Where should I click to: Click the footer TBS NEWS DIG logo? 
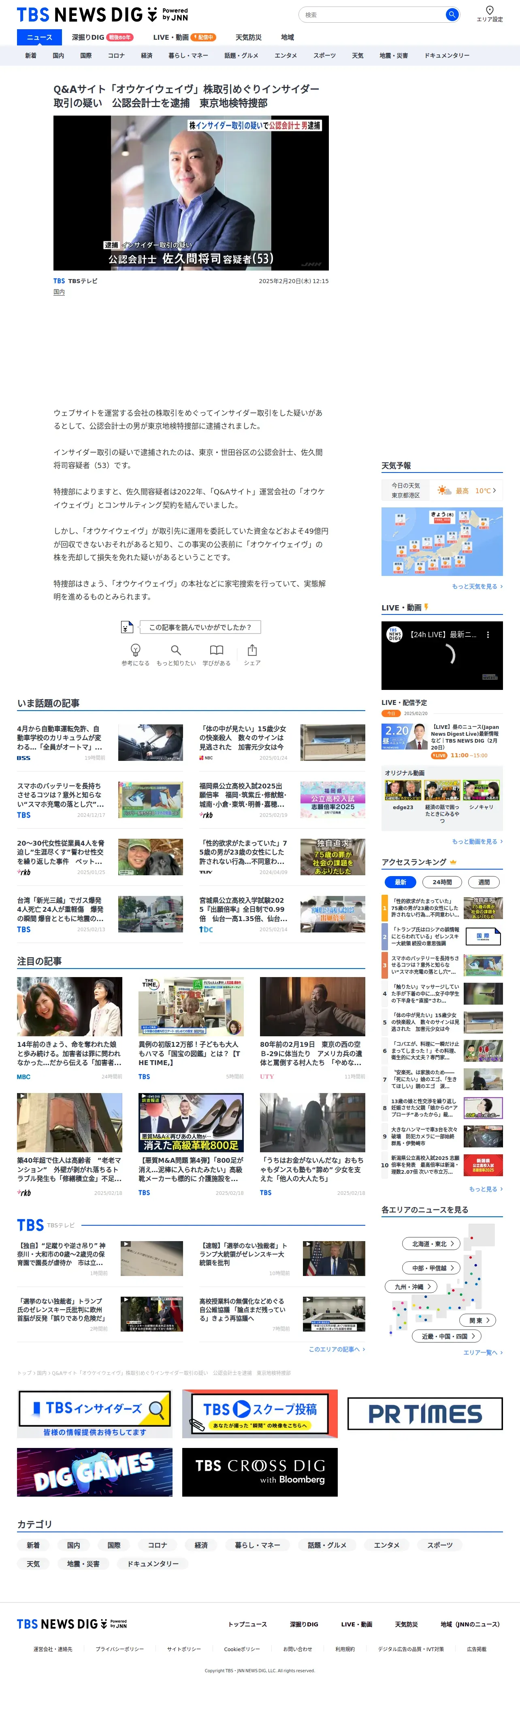[x=72, y=1623]
